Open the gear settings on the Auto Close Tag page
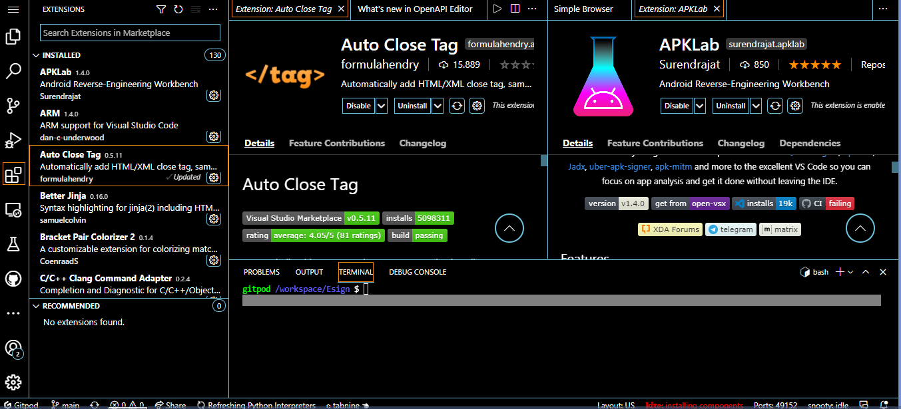Image resolution: width=901 pixels, height=409 pixels. click(x=477, y=106)
